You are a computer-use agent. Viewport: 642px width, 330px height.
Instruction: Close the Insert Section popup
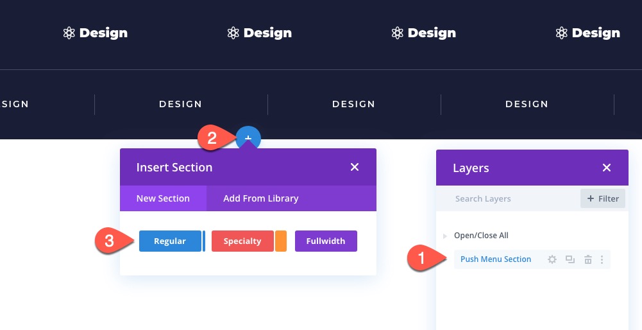[355, 167]
